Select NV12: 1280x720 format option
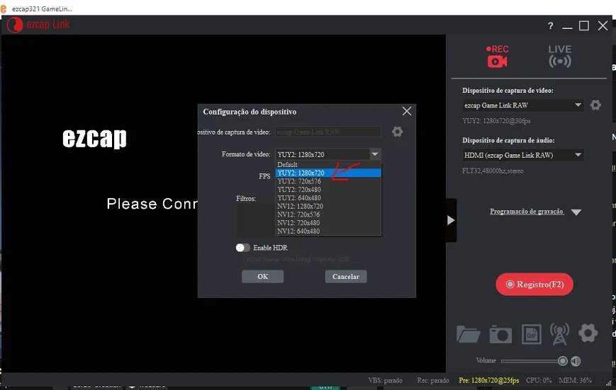This screenshot has height=390, width=616. [328, 207]
